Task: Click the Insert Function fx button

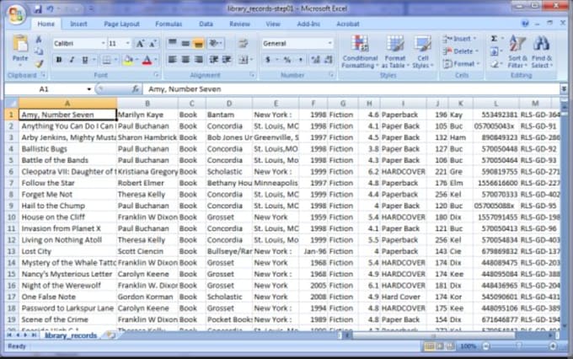Action: [x=135, y=89]
